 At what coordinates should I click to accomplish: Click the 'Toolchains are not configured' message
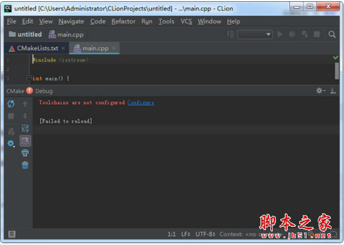[x=82, y=103]
